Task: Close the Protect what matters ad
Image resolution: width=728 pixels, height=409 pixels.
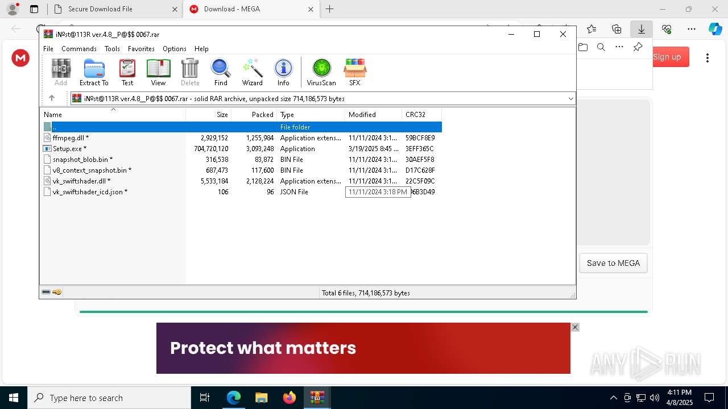Action: coord(575,327)
